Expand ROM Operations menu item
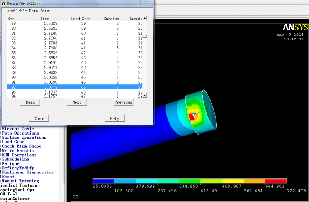 click(x=19, y=155)
